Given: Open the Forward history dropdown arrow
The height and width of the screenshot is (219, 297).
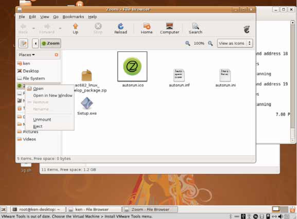Looking at the screenshot, I should (x=60, y=28).
